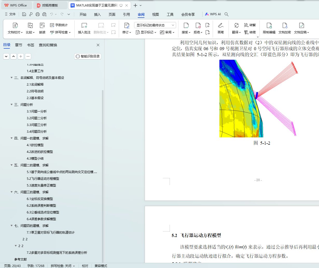
Task: Click the minus button in outline pane
Action: [x=28, y=56]
